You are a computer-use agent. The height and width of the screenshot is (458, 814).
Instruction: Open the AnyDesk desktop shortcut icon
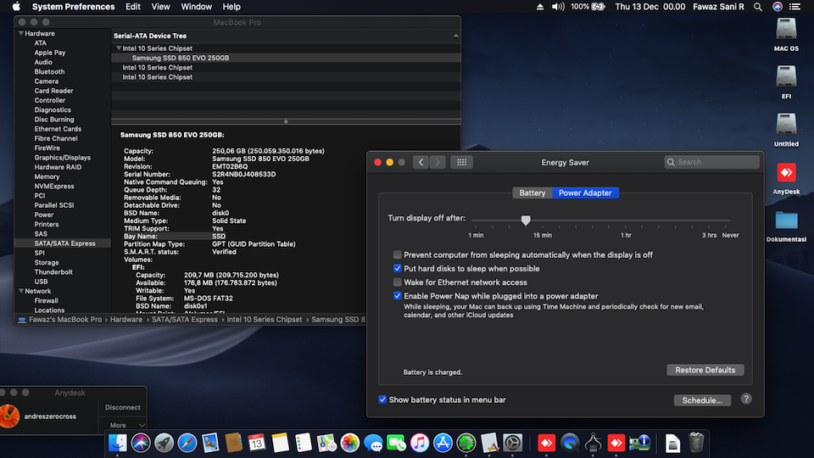click(x=786, y=174)
